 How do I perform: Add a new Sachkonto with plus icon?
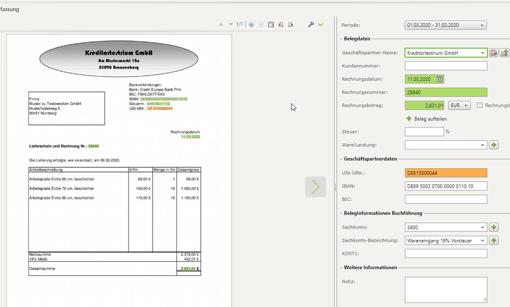coord(494,227)
